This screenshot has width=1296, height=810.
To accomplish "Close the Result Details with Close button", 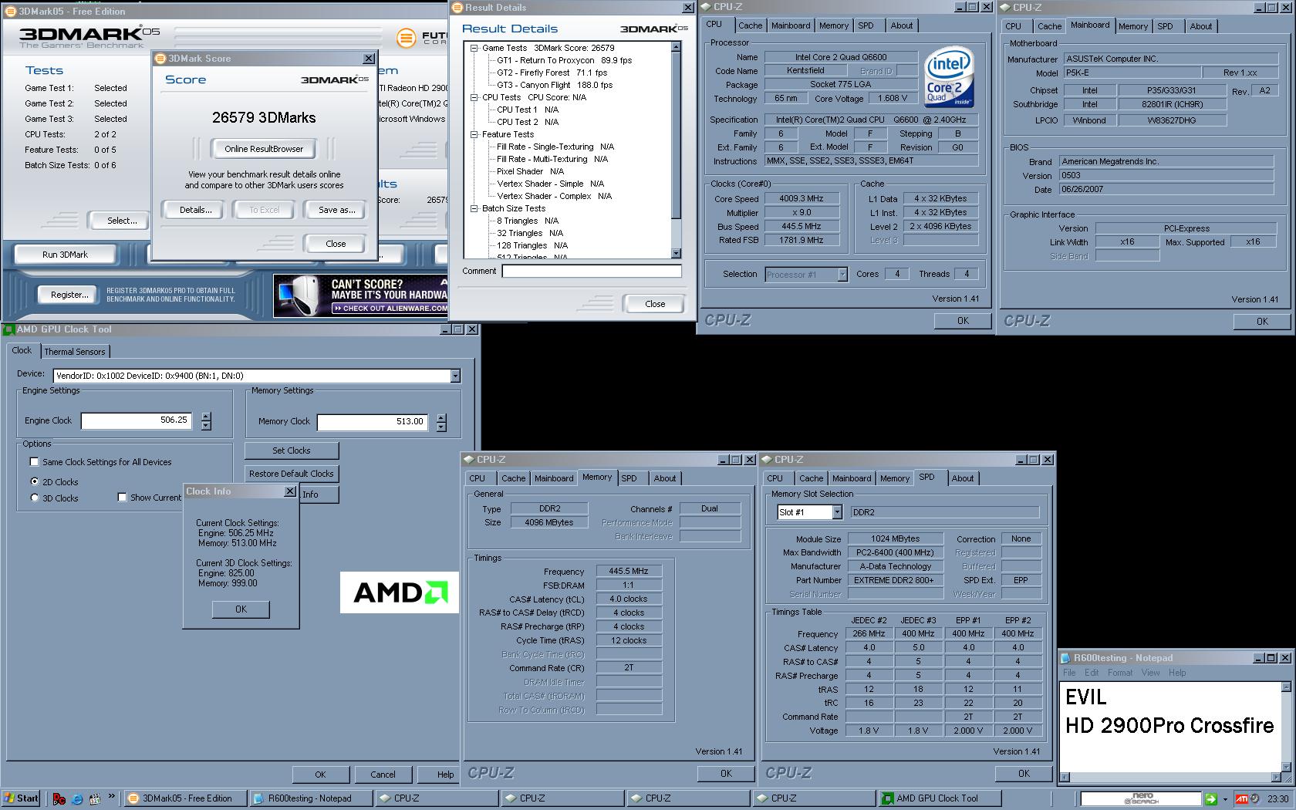I will click(x=655, y=304).
